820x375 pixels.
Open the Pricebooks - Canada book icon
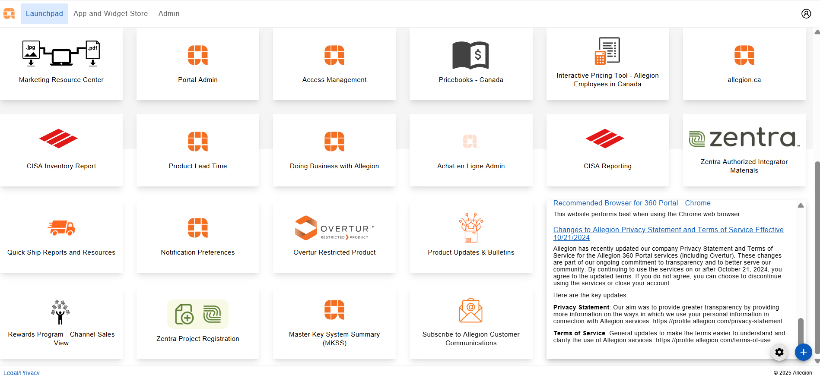point(470,55)
